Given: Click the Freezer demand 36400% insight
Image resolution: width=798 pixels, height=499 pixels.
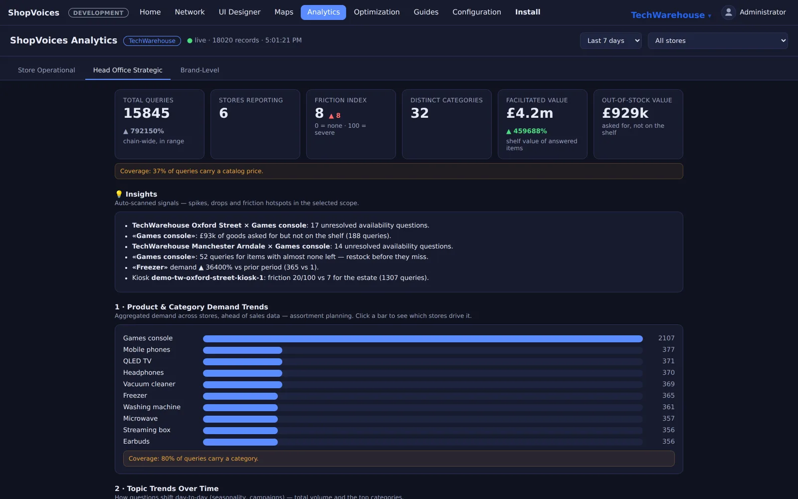Looking at the screenshot, I should (x=225, y=267).
